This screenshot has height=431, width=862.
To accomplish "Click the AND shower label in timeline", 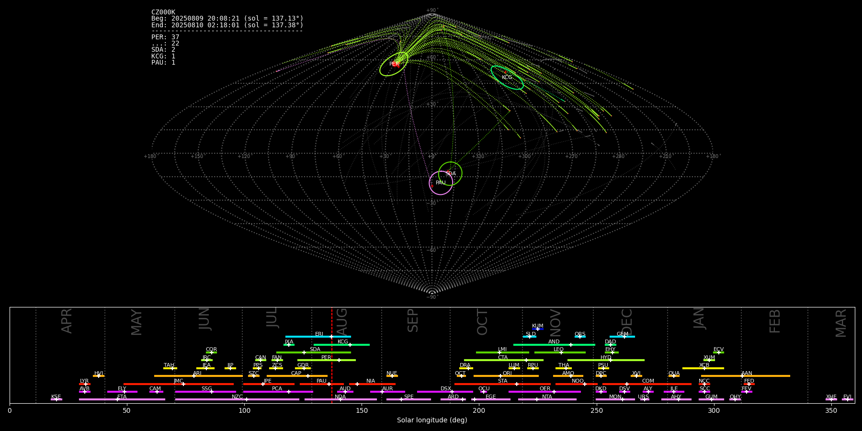I will click(x=554, y=342).
